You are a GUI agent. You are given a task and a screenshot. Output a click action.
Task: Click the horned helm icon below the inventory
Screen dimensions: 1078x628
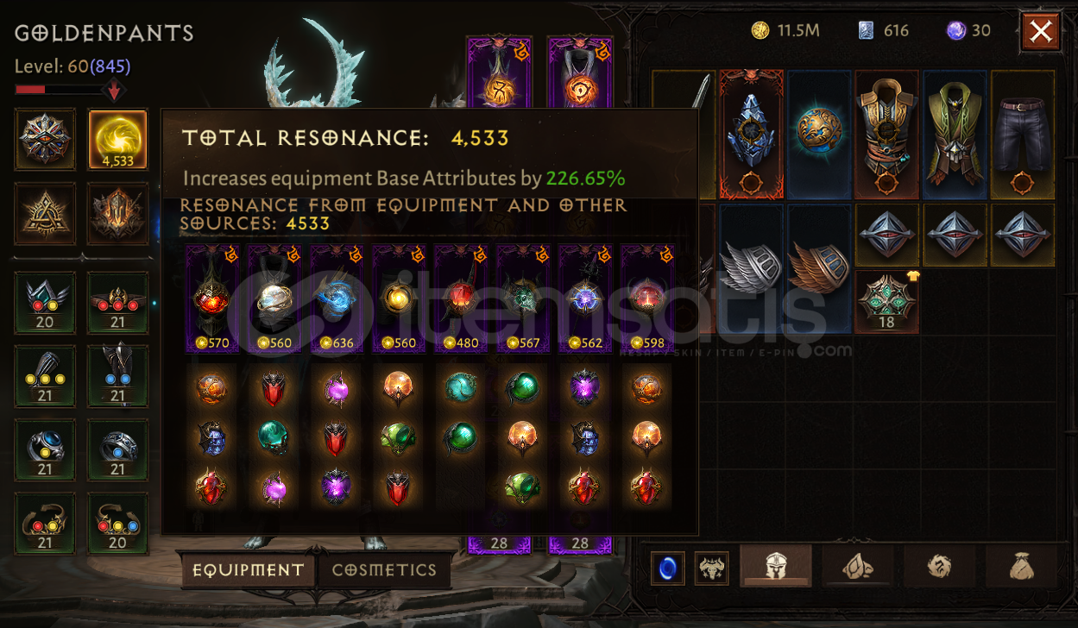712,568
